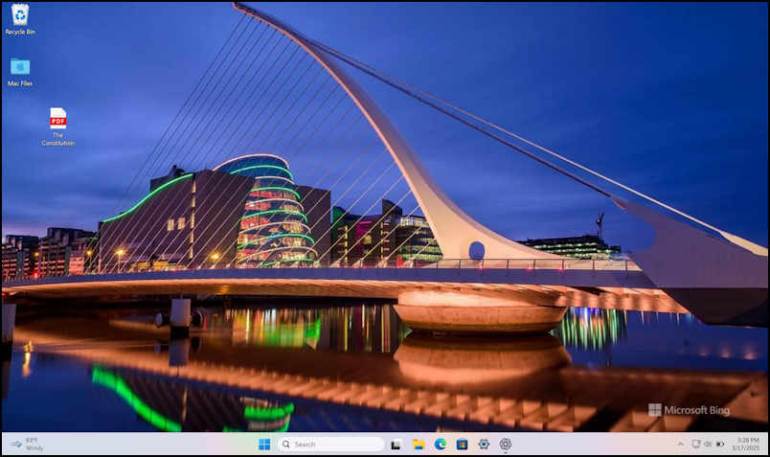Click the battery status icon
This screenshot has width=770, height=457.
720,445
